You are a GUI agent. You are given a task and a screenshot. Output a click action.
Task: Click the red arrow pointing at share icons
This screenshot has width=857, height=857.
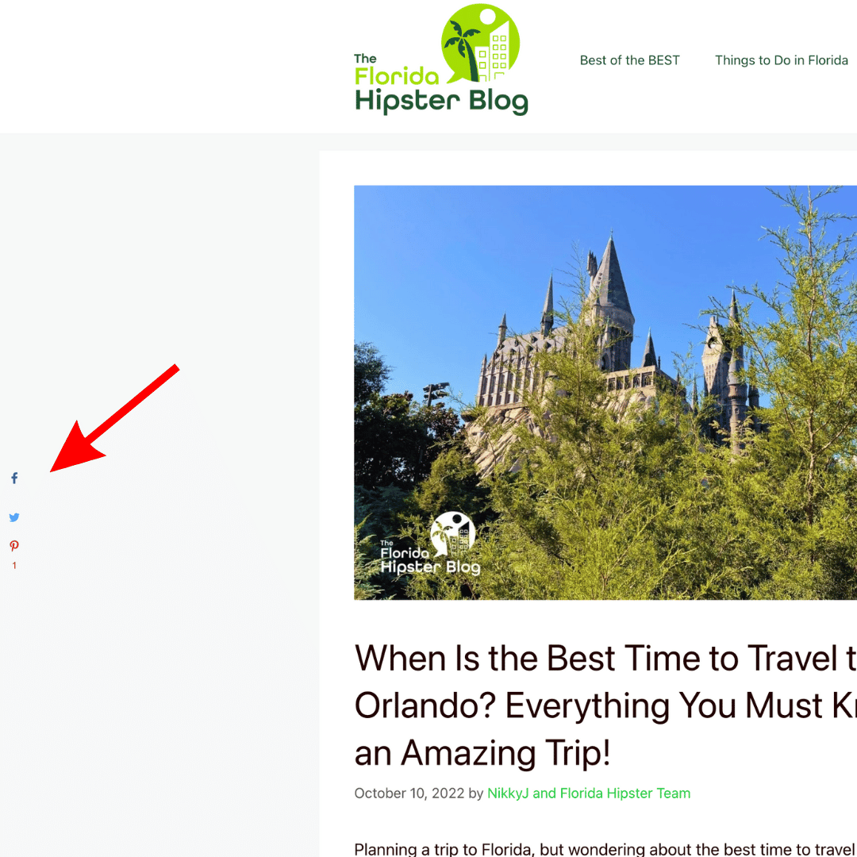pyautogui.click(x=115, y=418)
